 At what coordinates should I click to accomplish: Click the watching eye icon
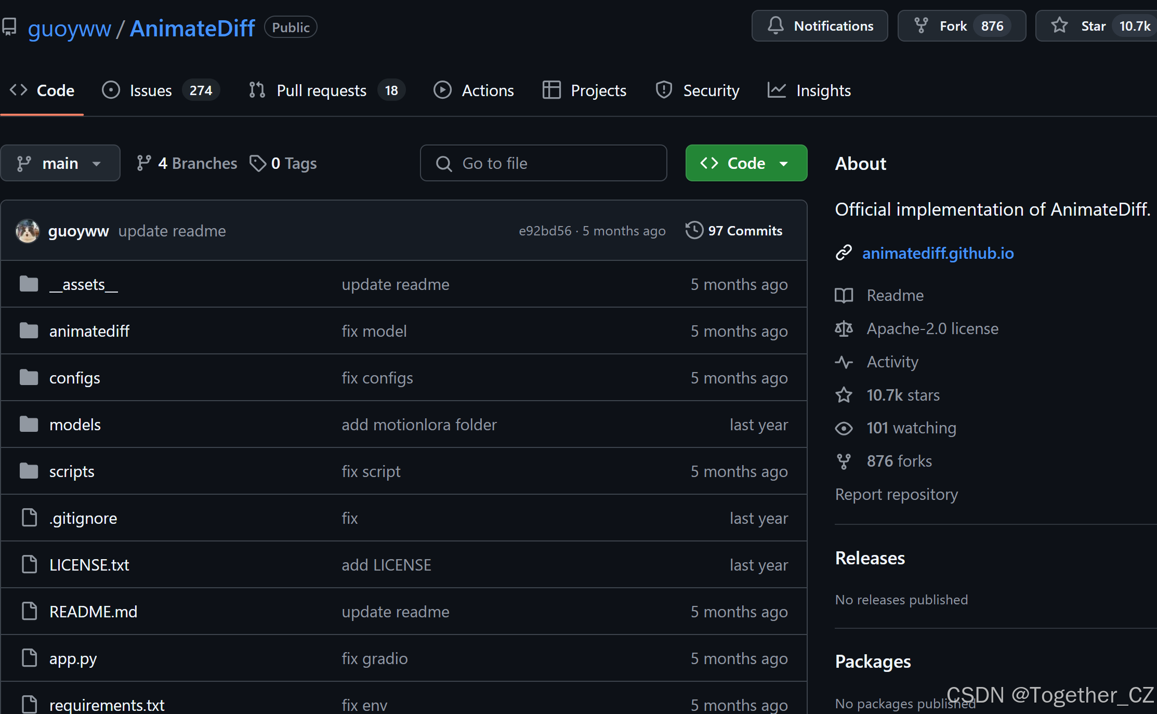[x=844, y=428]
